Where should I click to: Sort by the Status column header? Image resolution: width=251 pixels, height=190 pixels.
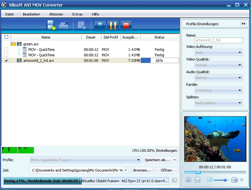point(159,37)
